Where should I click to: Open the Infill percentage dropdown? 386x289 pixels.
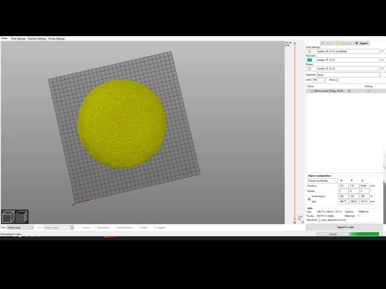(319, 80)
